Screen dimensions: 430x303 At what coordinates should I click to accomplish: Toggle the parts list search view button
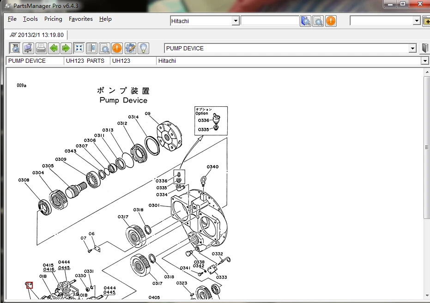pos(104,48)
